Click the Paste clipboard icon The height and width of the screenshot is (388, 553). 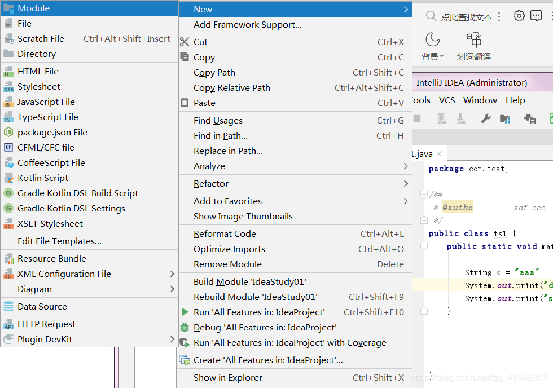[x=185, y=103]
